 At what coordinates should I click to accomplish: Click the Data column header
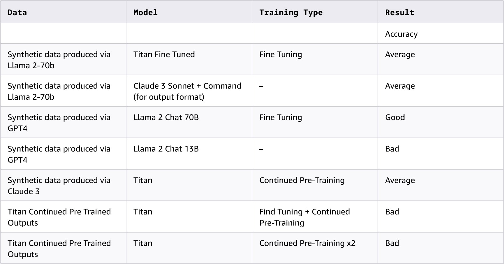pos(17,13)
